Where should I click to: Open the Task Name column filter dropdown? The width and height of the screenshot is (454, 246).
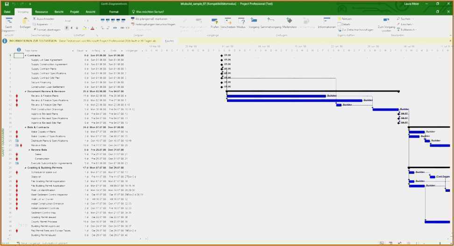(x=73, y=50)
